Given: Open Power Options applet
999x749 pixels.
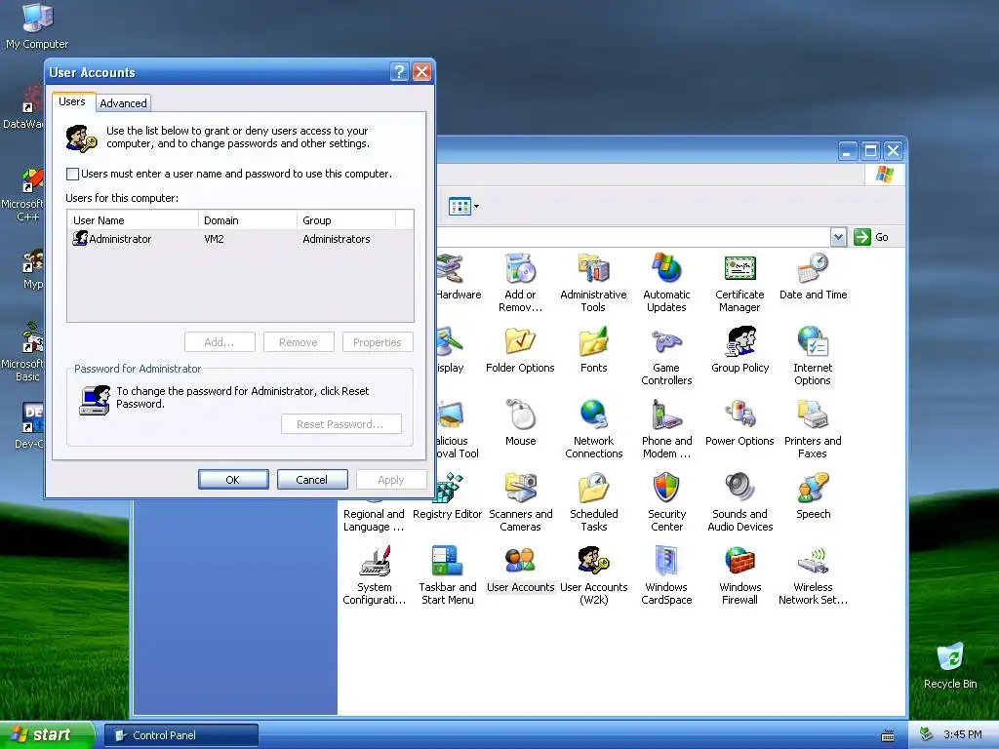Looking at the screenshot, I should pos(739,423).
